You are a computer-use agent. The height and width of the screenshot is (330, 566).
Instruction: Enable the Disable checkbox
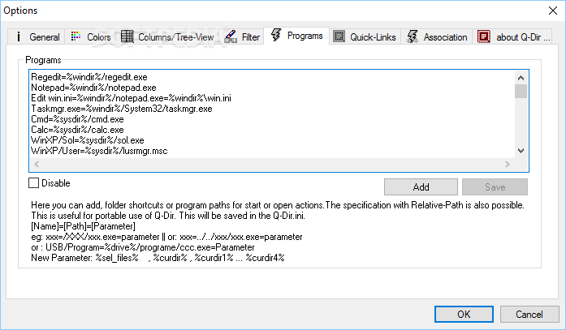coord(33,183)
